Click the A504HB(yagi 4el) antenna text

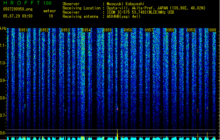pos(123,16)
